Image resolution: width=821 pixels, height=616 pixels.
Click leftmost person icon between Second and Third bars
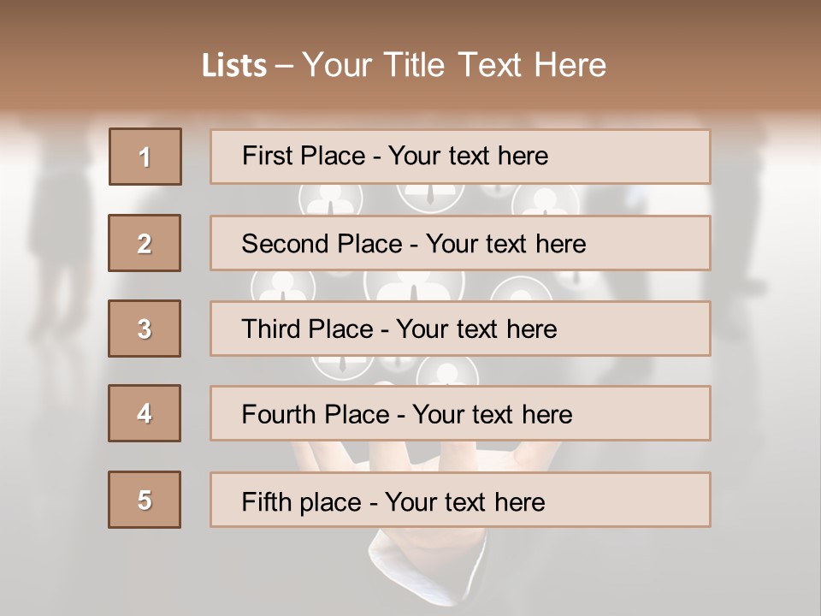click(x=283, y=287)
